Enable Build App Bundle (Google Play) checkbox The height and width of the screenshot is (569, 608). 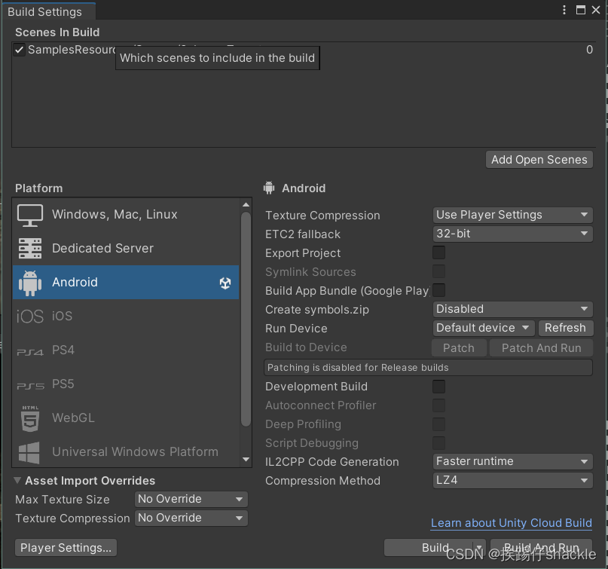(x=438, y=290)
